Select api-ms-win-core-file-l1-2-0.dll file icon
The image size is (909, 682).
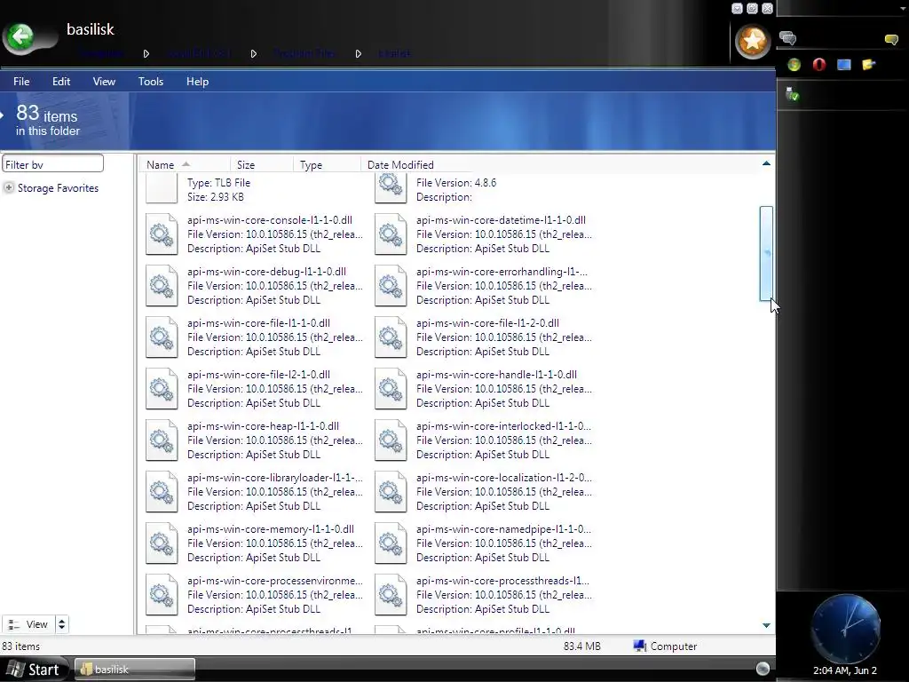(391, 337)
